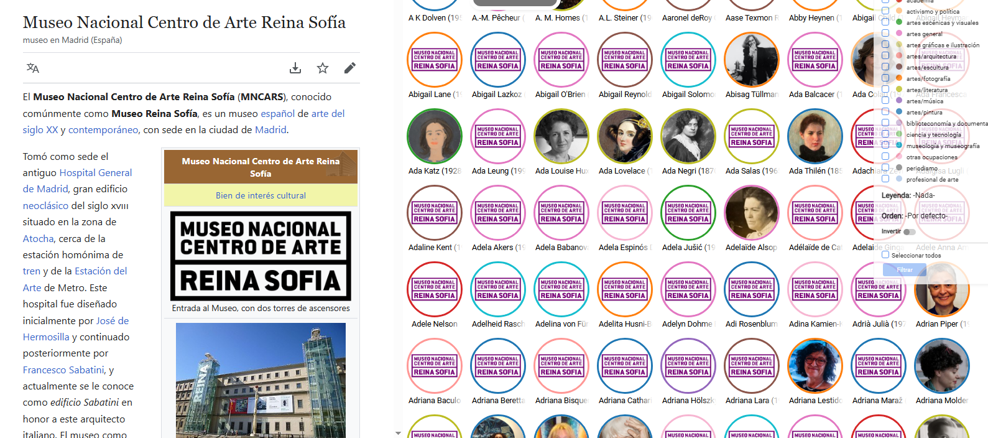The width and height of the screenshot is (988, 438).
Task: Open Ada Balcacer's logo avatar
Action: point(815,60)
